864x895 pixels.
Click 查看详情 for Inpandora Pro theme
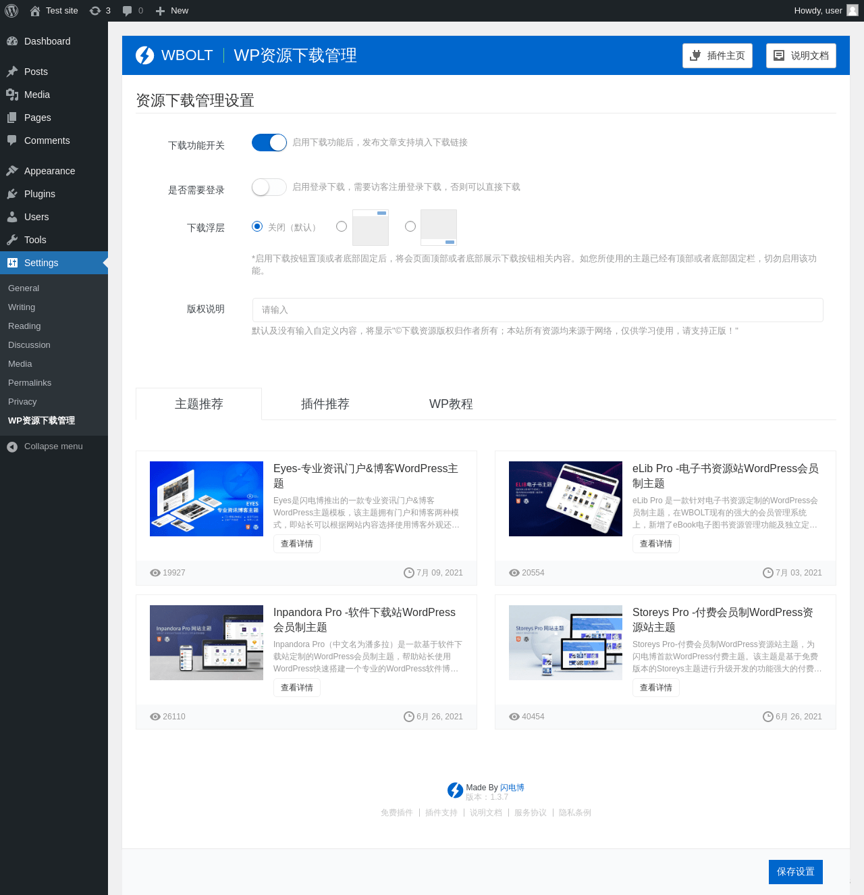(x=297, y=688)
